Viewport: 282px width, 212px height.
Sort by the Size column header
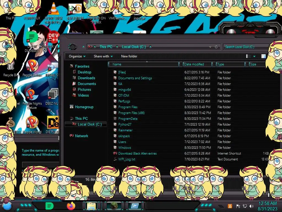(257, 64)
